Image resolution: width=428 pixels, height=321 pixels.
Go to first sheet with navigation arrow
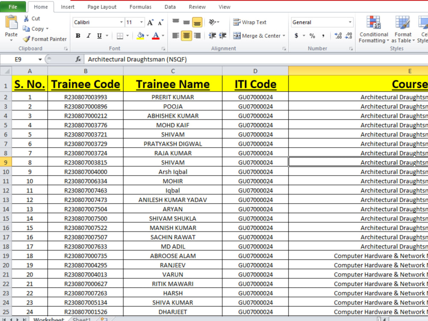(x=4, y=319)
